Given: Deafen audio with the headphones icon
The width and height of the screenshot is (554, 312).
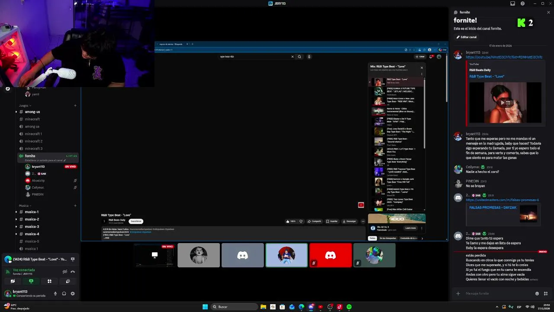Looking at the screenshot, I should [64, 293].
